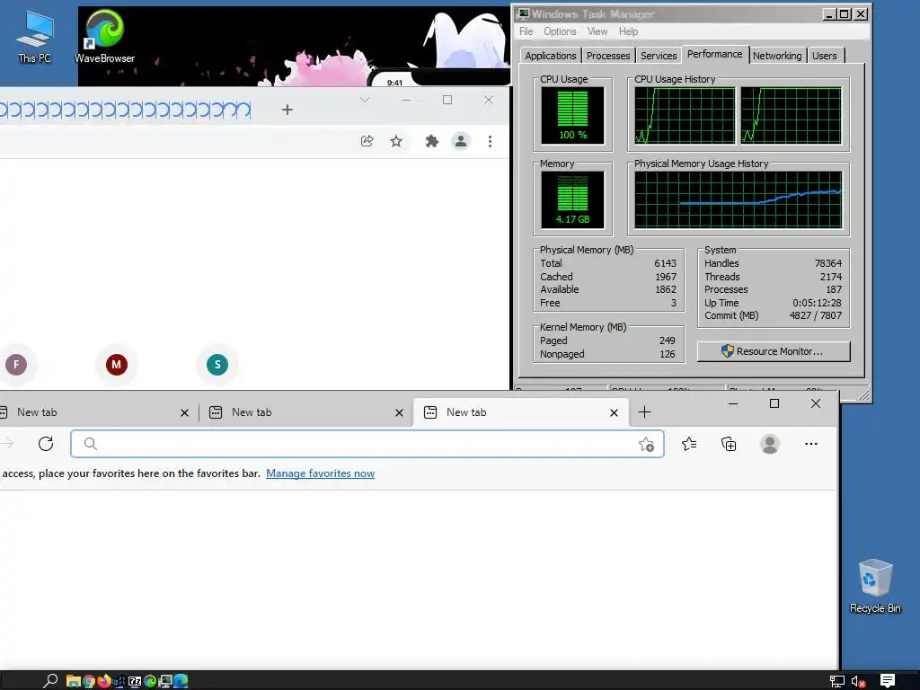Open Google Chrome from the taskbar
The width and height of the screenshot is (920, 690).
click(x=89, y=681)
